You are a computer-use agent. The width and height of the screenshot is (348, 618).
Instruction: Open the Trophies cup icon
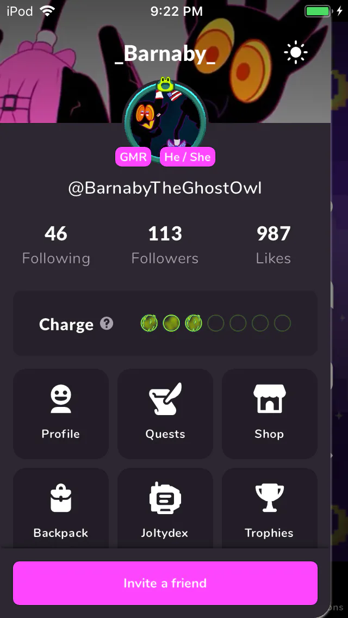pyautogui.click(x=270, y=498)
